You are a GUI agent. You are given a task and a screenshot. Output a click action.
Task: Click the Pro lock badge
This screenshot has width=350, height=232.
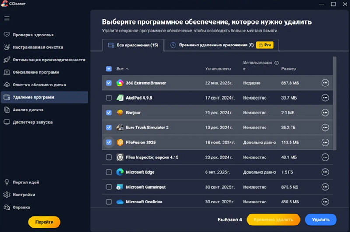[265, 45]
